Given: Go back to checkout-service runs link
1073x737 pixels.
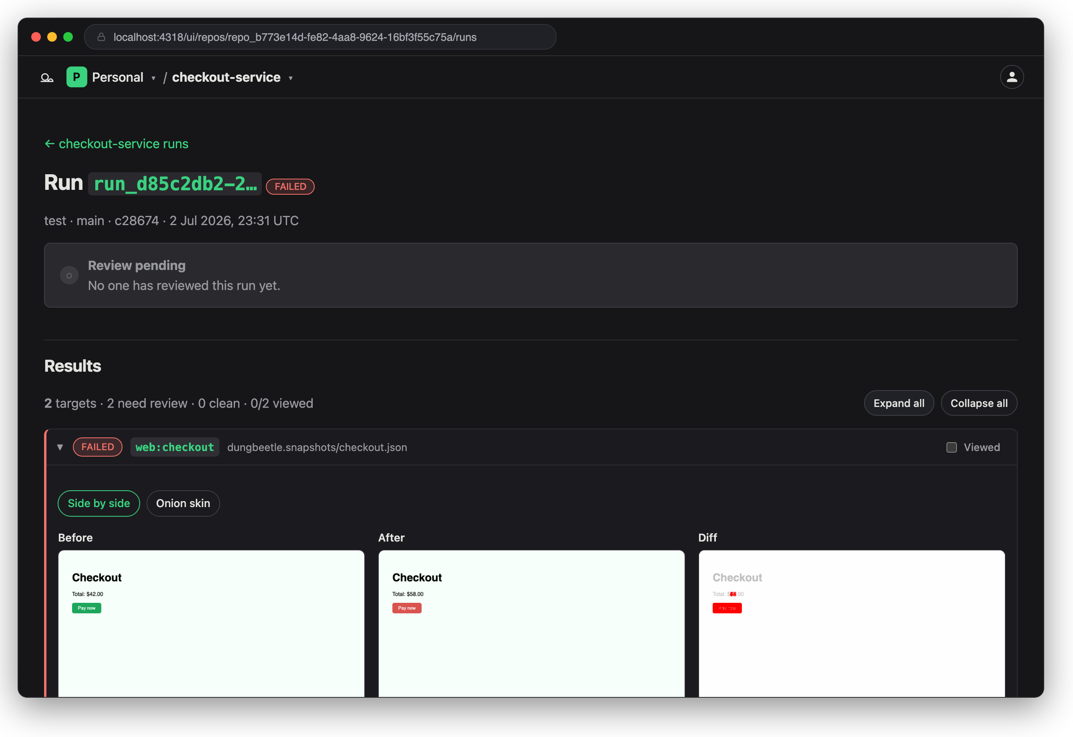Looking at the screenshot, I should point(117,144).
